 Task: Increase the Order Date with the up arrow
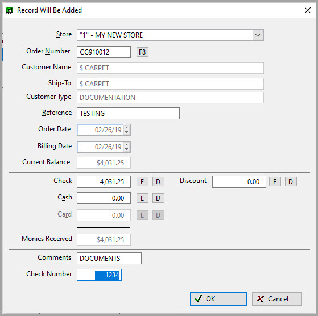coord(126,128)
